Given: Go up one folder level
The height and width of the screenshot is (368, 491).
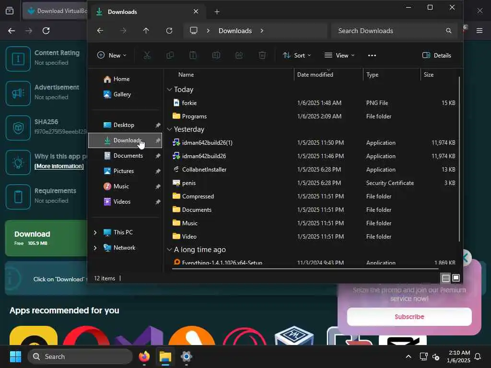Looking at the screenshot, I should point(146,31).
